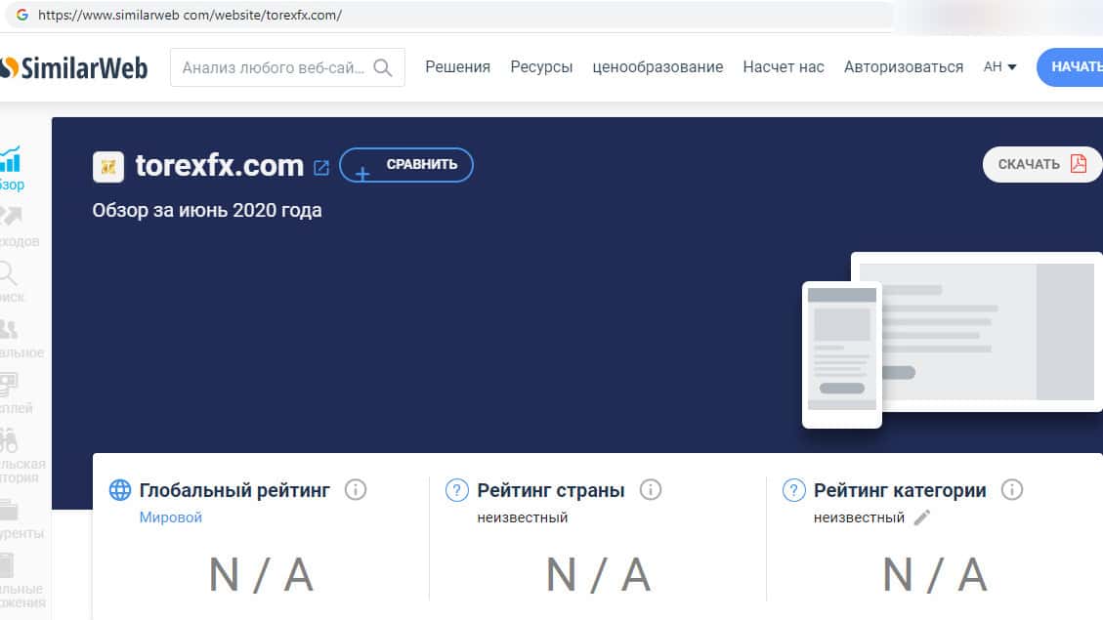Click неизвестный under Рейтинг категории
Viewport: 1103px width, 620px height.
click(x=859, y=517)
